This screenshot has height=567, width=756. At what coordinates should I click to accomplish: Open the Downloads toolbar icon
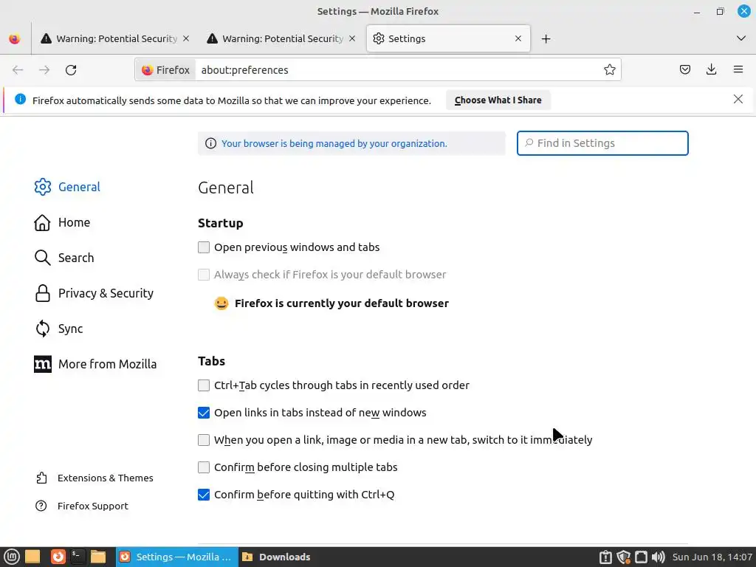[711, 70]
